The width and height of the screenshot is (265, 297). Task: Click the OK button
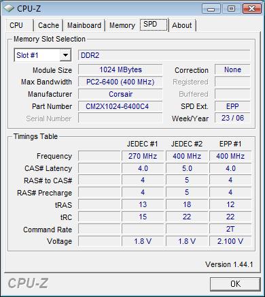[x=235, y=284]
